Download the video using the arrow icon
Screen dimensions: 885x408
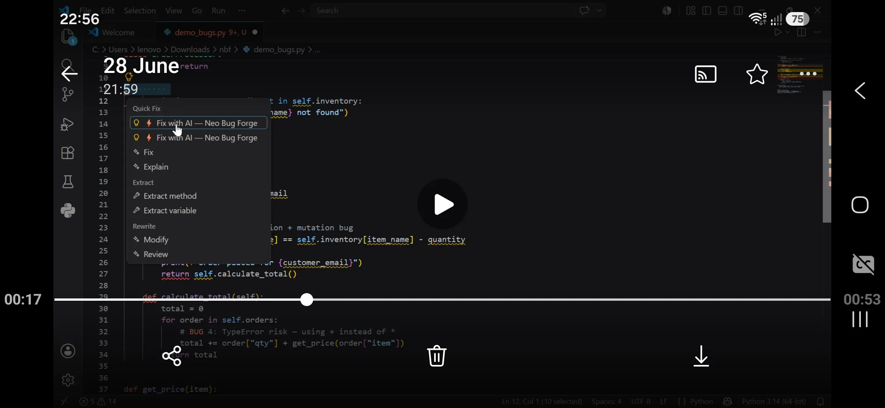[701, 356]
